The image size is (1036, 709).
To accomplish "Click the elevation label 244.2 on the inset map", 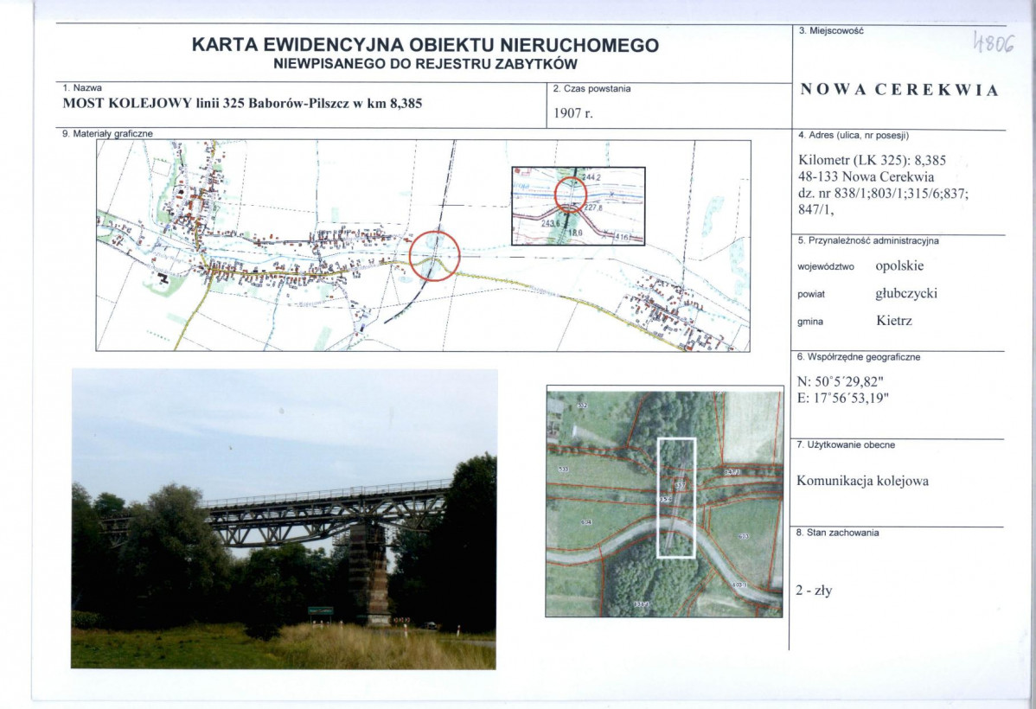I will point(592,176).
